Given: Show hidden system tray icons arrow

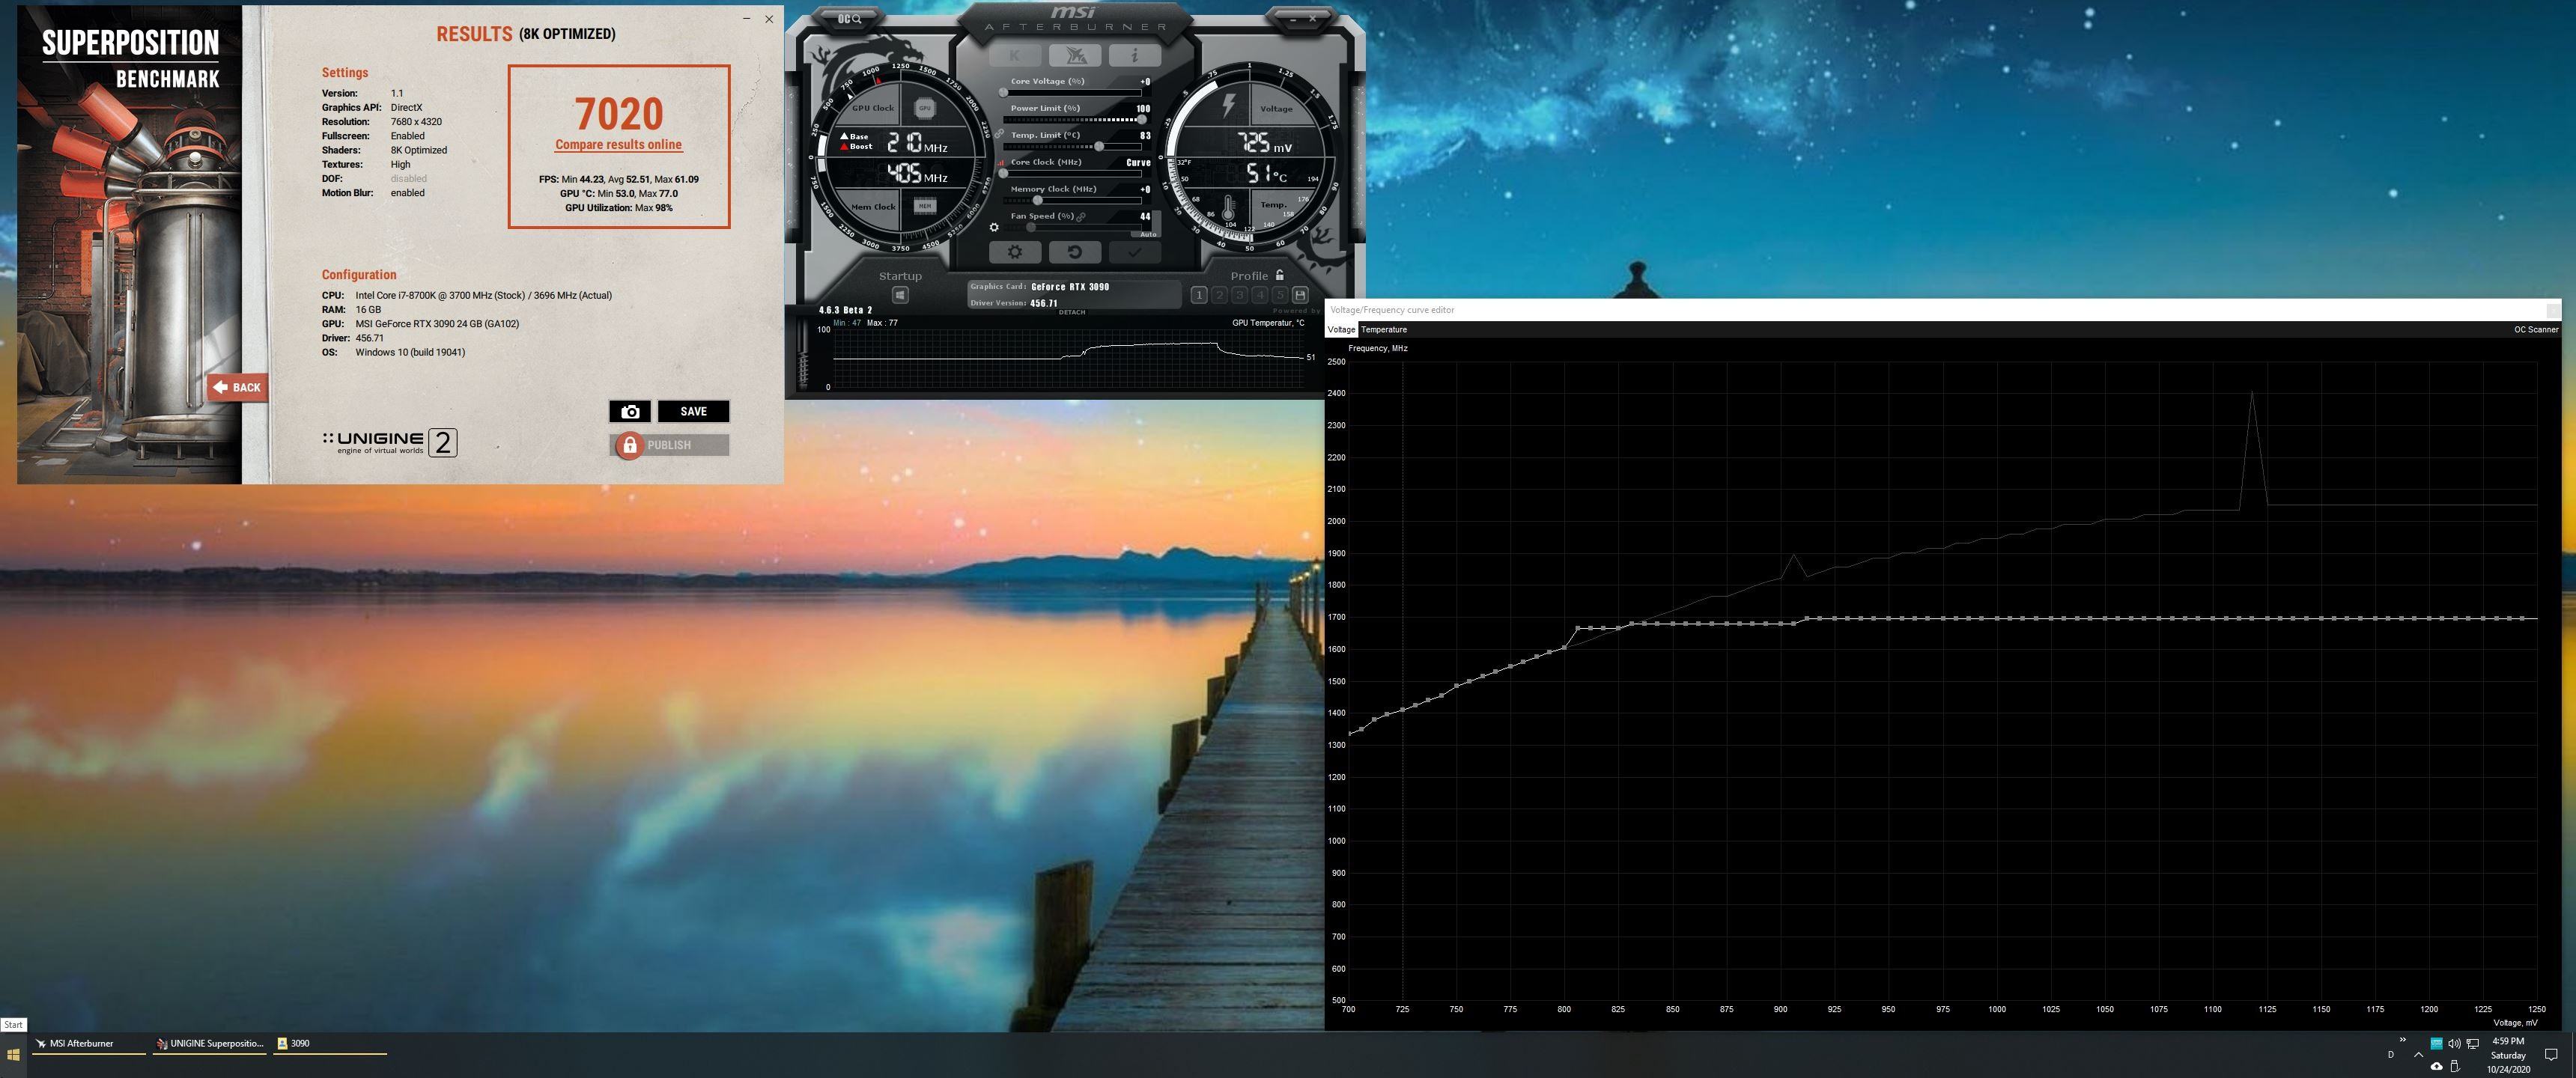Looking at the screenshot, I should click(2418, 1054).
